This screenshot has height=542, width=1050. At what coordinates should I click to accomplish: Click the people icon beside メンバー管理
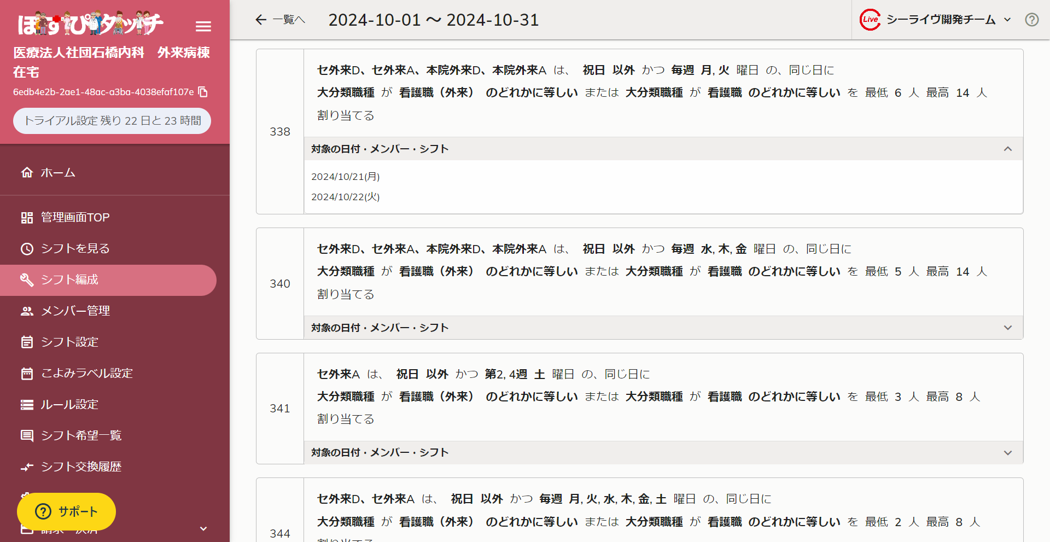pyautogui.click(x=27, y=311)
